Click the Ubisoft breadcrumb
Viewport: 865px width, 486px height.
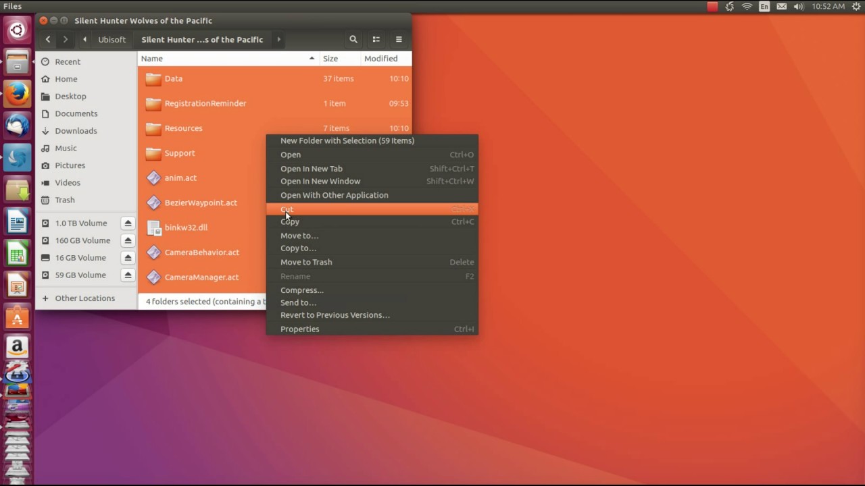(112, 40)
